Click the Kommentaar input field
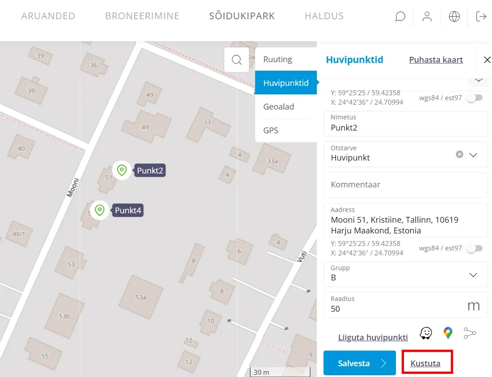This screenshot has height=377, width=492. (405, 185)
